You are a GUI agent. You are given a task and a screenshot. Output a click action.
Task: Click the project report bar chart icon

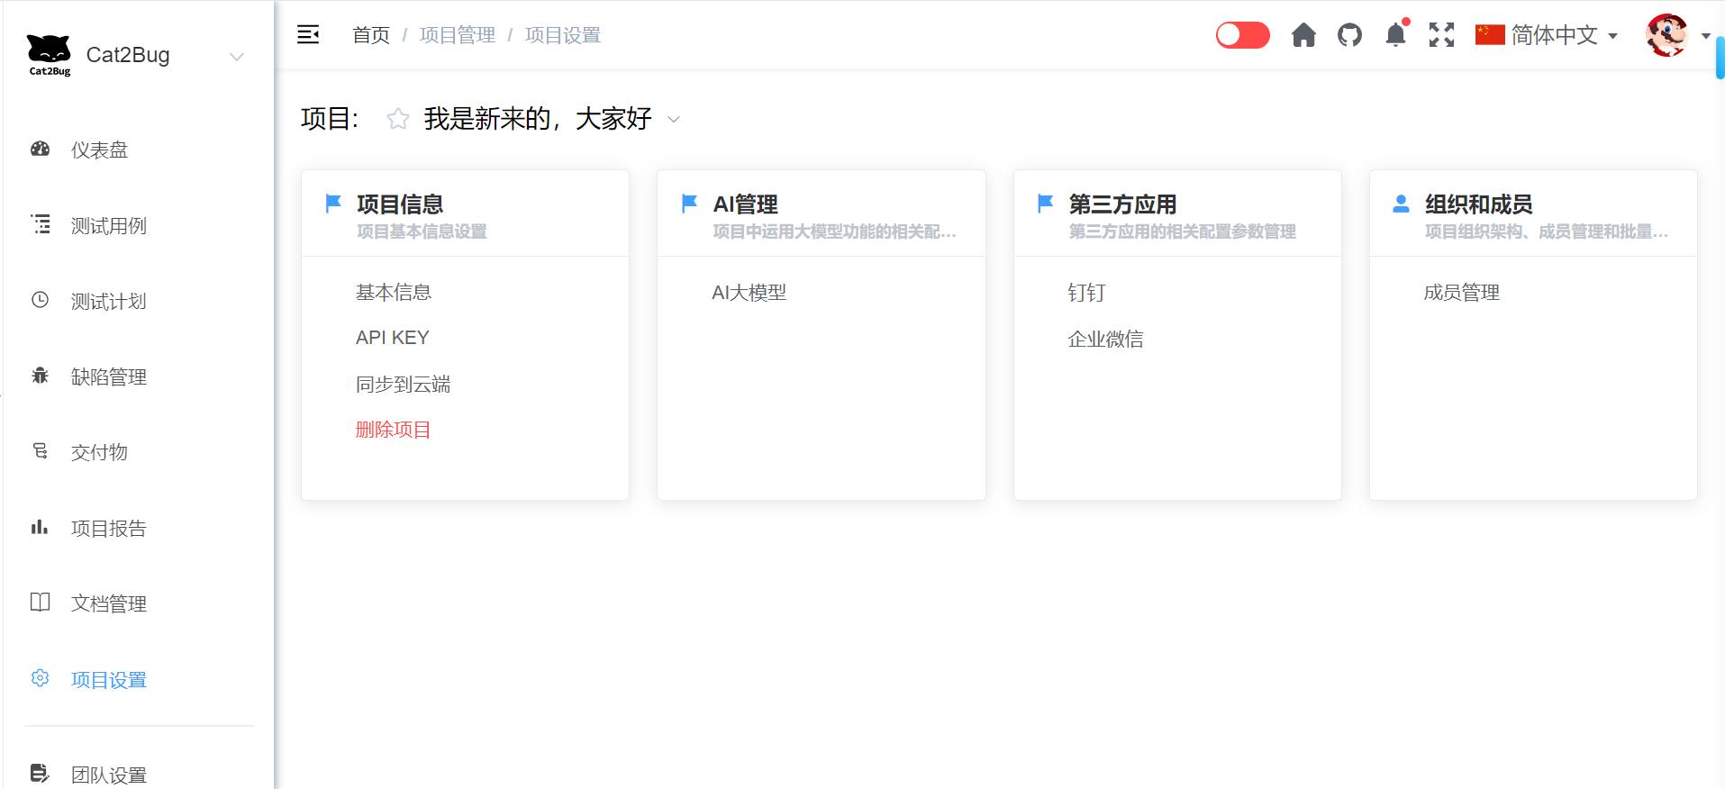(x=41, y=527)
